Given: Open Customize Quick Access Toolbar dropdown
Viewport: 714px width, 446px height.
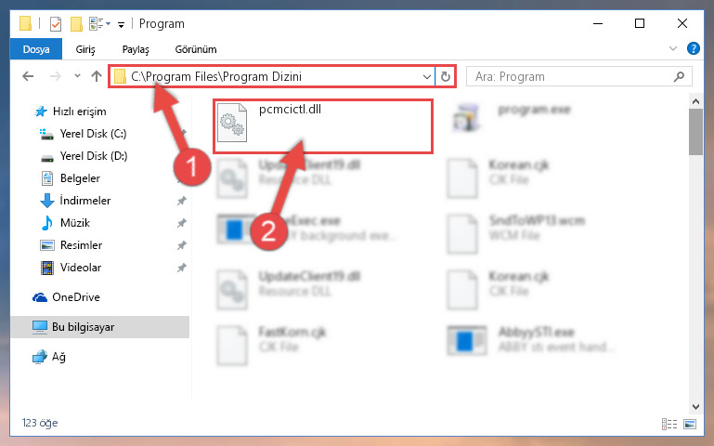Looking at the screenshot, I should pyautogui.click(x=121, y=24).
